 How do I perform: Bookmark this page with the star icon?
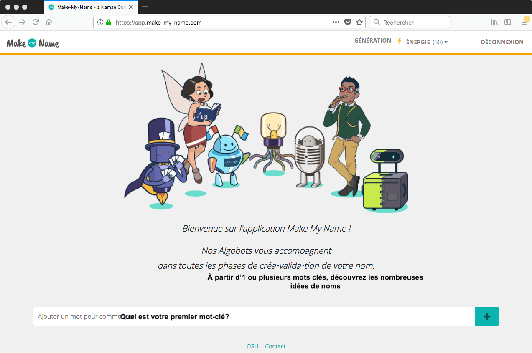[359, 22]
